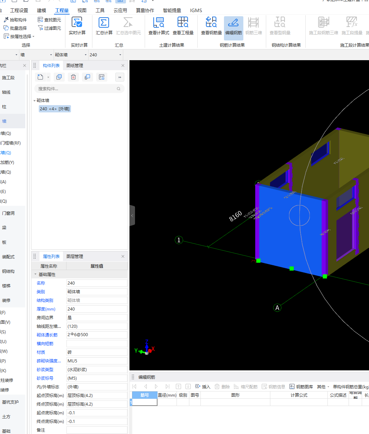369x434 pixels.
Task: Switch to the 图纸管理 tab
Action: click(75, 65)
